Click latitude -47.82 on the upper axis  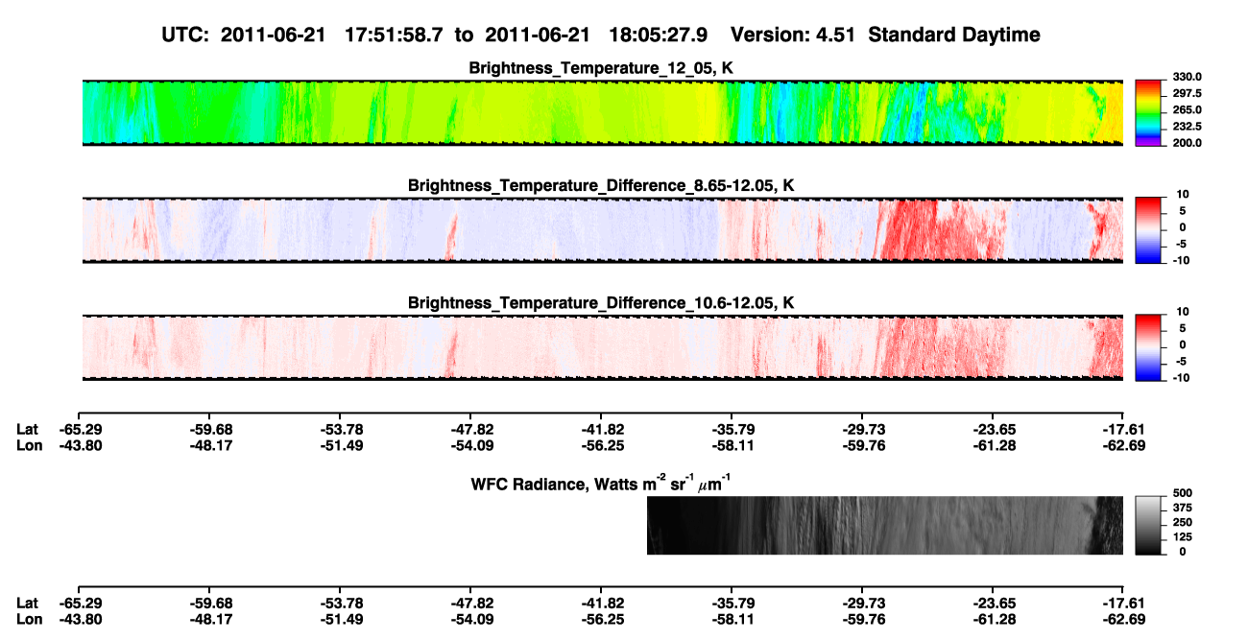tap(471, 429)
